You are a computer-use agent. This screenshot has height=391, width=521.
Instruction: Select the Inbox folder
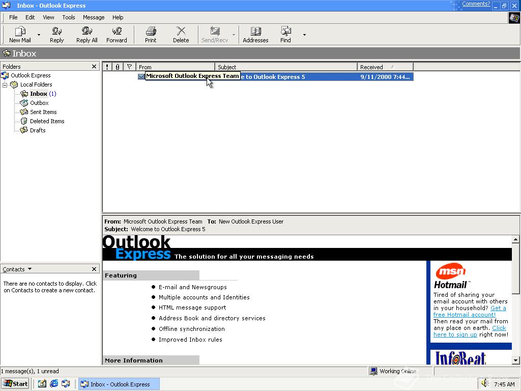(39, 94)
